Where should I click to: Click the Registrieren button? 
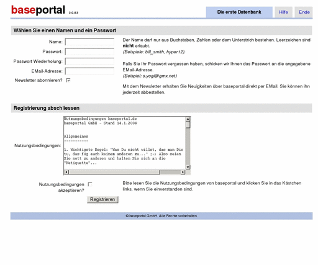(102, 199)
